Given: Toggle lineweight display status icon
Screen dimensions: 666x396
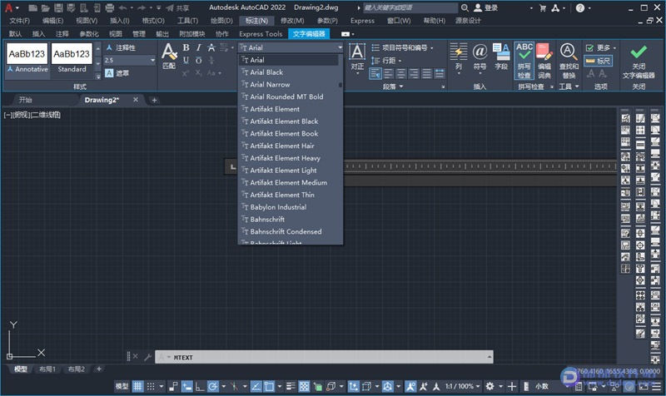Looking at the screenshot, I should coord(291,386).
